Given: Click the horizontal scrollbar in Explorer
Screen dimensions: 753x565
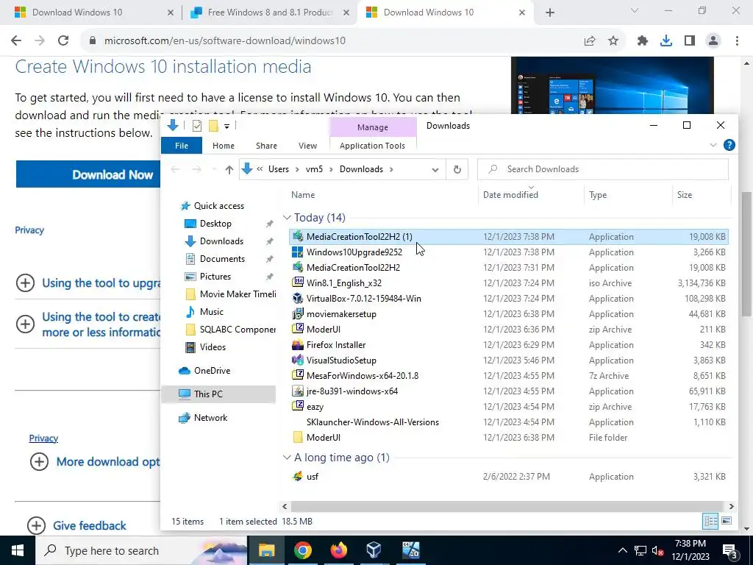Looking at the screenshot, I should tap(507, 506).
